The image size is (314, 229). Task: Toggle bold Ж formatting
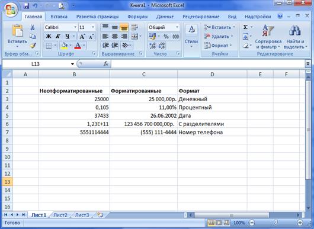pyautogui.click(x=48, y=37)
